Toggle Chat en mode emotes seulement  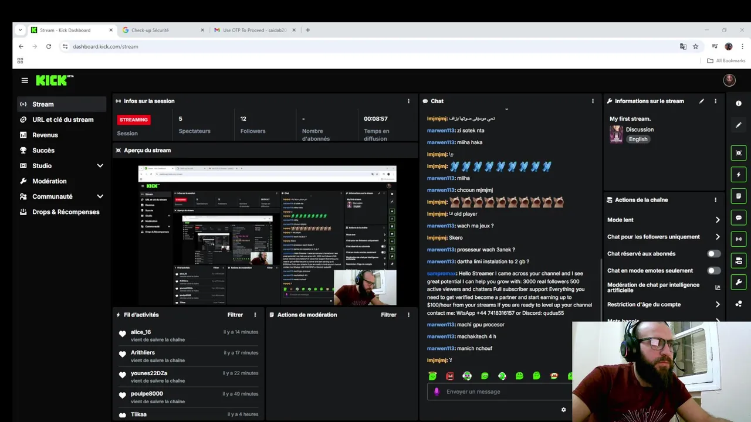pos(713,271)
